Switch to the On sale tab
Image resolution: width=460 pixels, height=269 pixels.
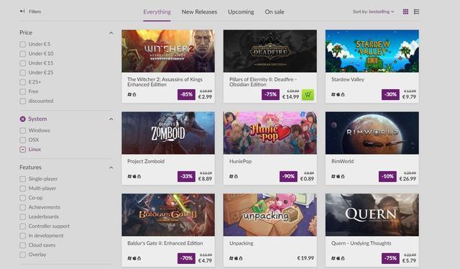pyautogui.click(x=275, y=12)
